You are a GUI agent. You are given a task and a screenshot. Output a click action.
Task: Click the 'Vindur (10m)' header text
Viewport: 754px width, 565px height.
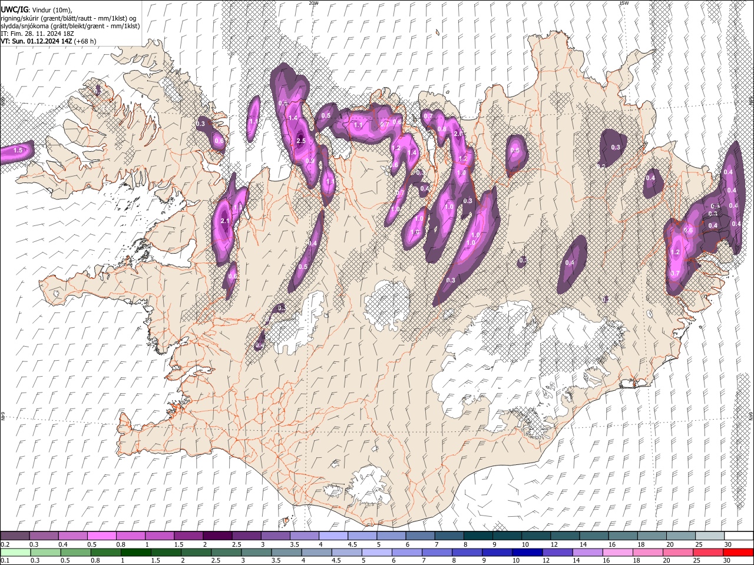52,10
